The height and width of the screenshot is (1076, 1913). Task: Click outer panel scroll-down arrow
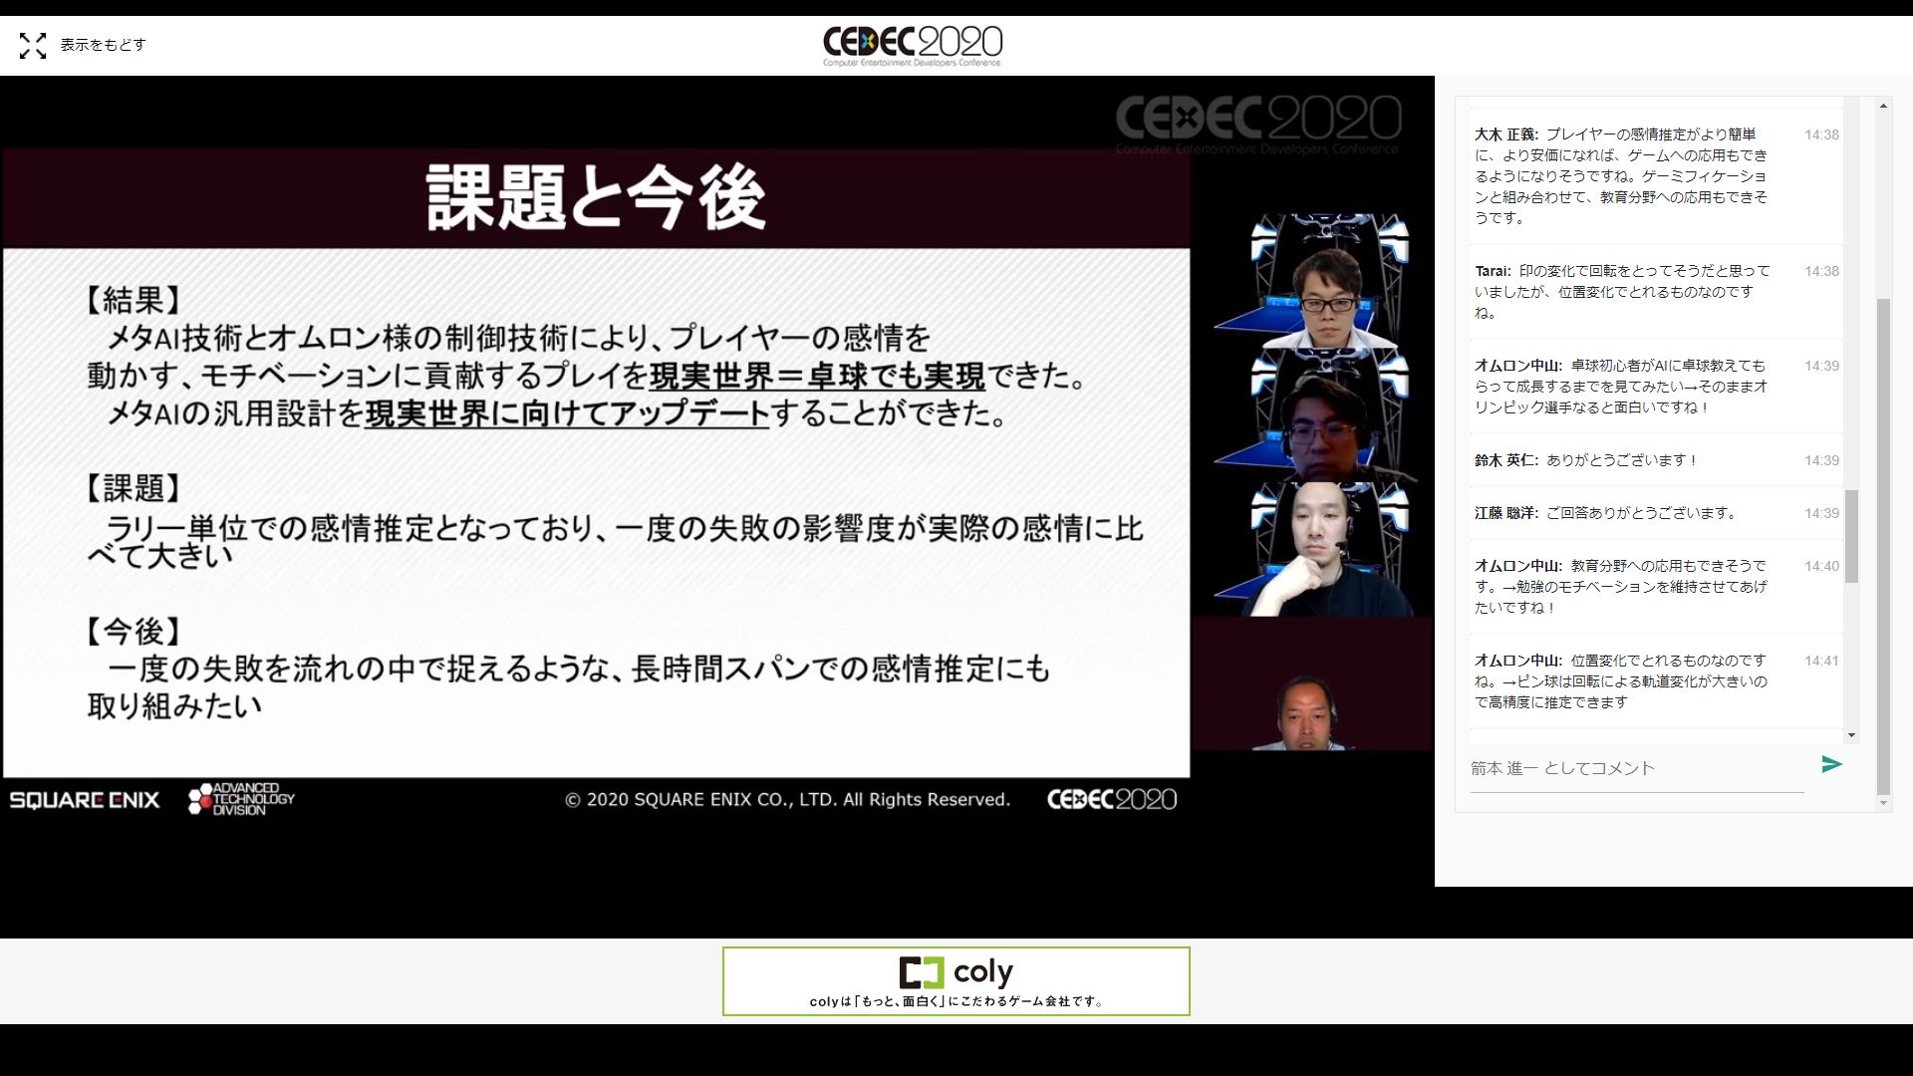pos(1883,803)
